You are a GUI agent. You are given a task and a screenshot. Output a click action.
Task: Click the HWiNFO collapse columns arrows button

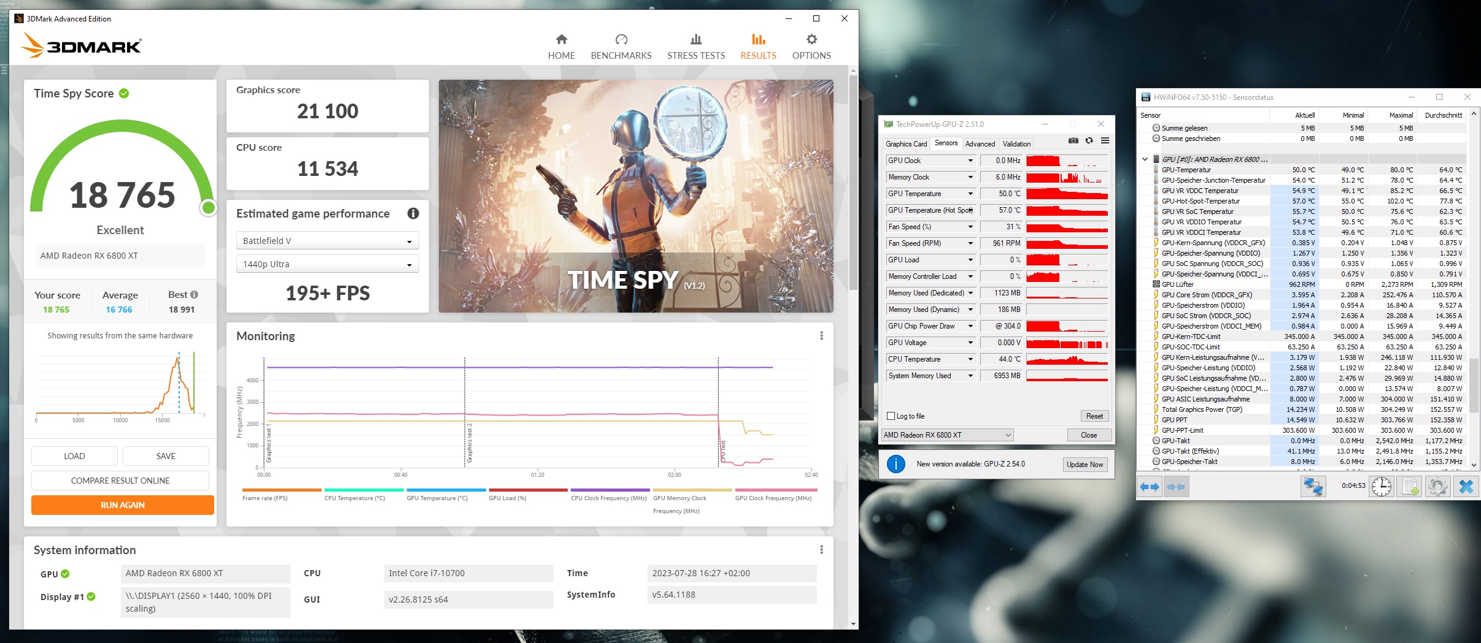tap(1175, 487)
